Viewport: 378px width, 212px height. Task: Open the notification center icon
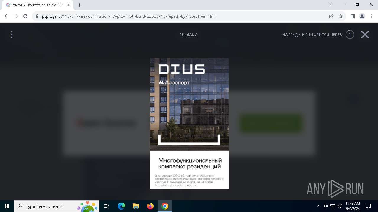368,206
